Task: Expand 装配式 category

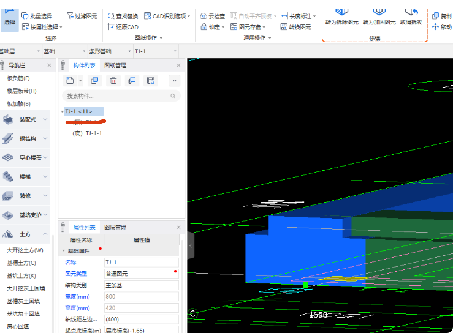Action: coord(25,119)
